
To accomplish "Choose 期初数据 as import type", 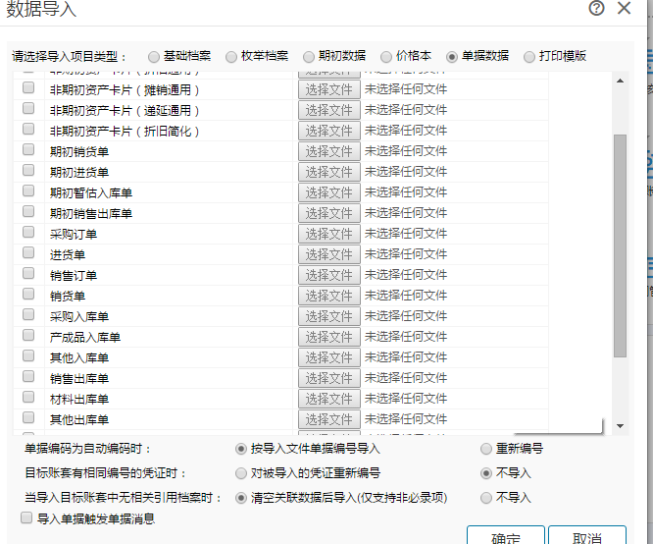I will tap(310, 57).
